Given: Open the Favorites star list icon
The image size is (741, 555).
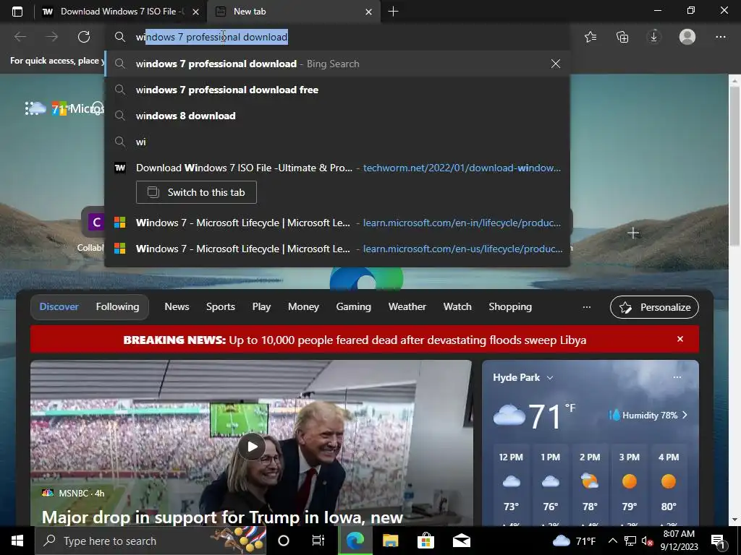Looking at the screenshot, I should 590,37.
